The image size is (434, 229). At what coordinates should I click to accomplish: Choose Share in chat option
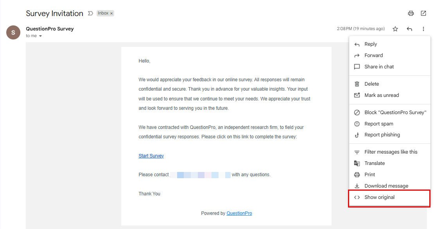tap(379, 67)
